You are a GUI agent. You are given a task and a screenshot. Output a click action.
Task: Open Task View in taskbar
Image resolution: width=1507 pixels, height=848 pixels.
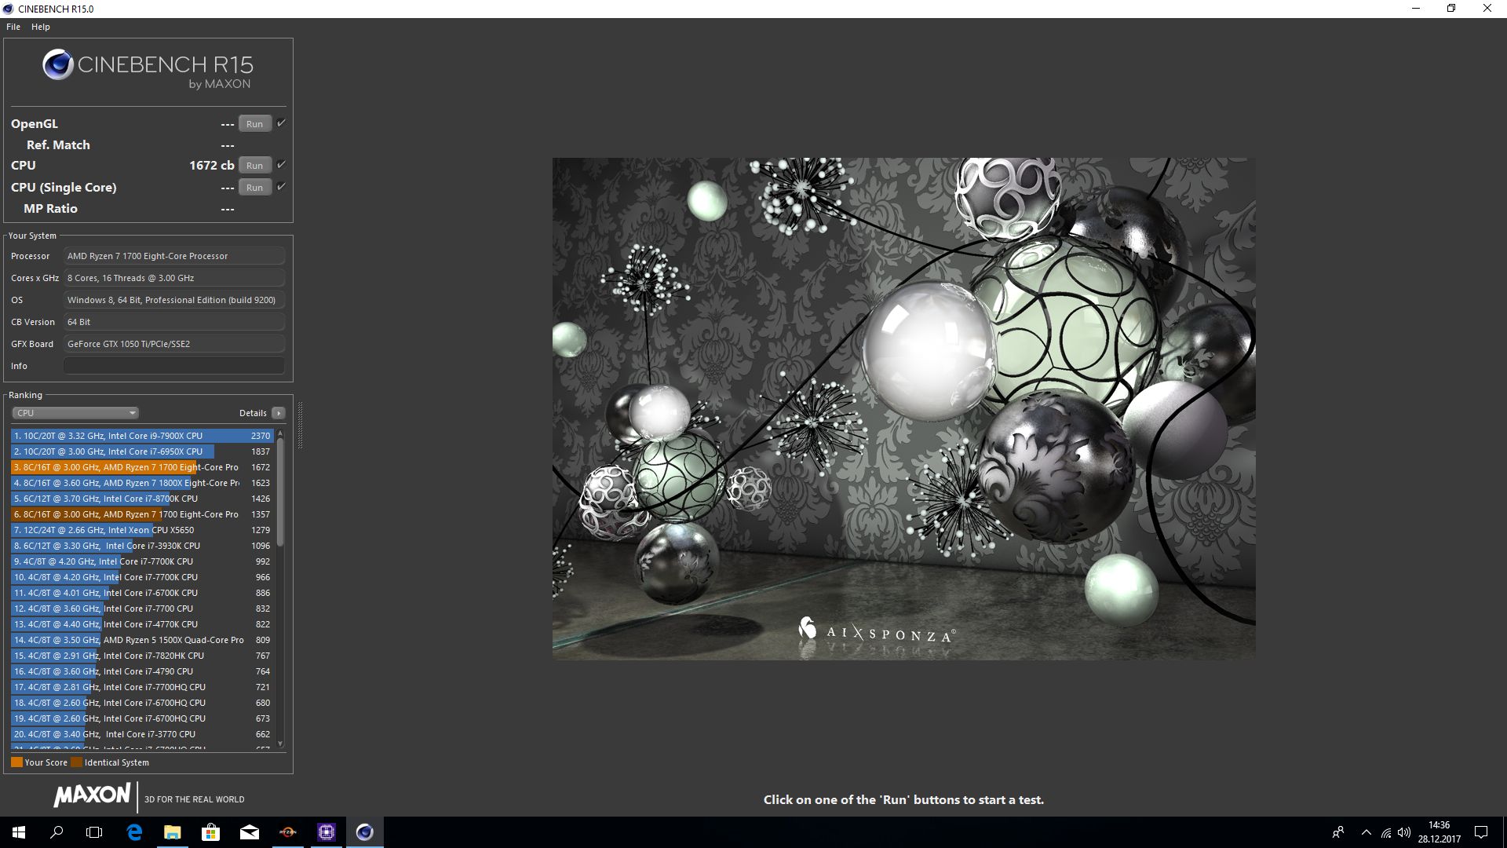click(x=94, y=832)
